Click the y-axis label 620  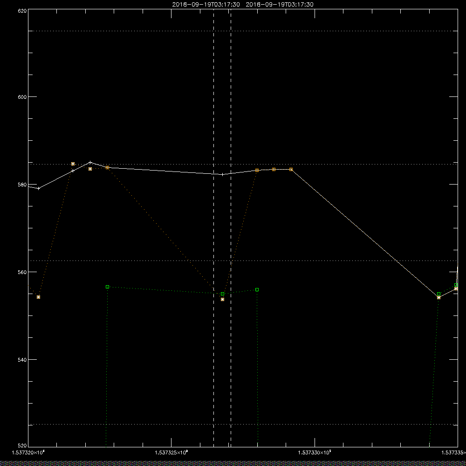22,11
